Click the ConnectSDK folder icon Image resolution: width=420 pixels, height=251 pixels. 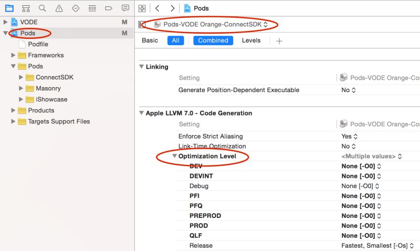[30, 77]
